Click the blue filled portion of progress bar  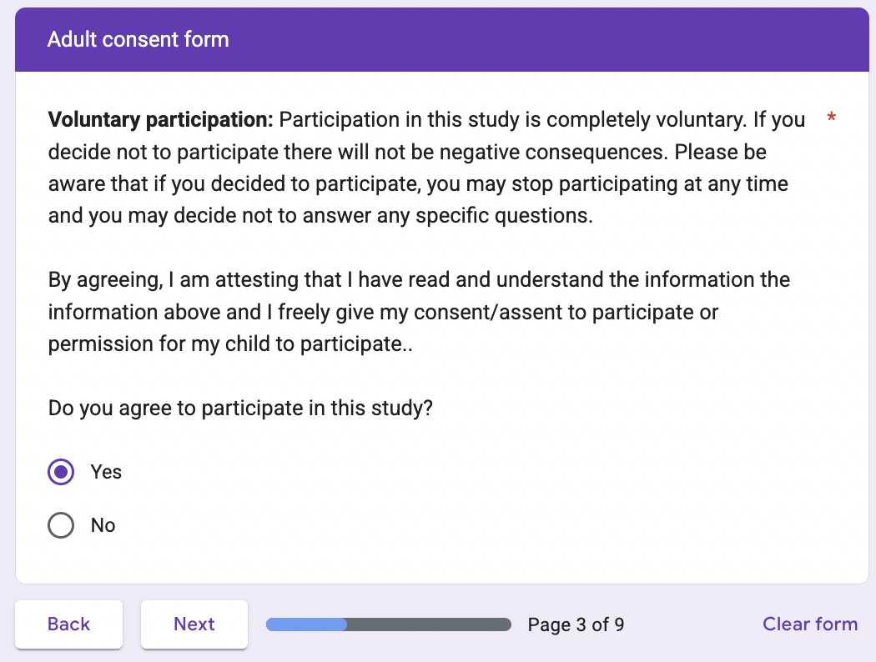point(306,624)
